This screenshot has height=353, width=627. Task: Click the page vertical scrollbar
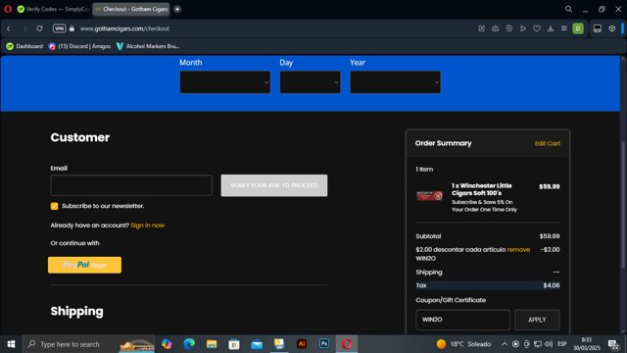coord(623,204)
